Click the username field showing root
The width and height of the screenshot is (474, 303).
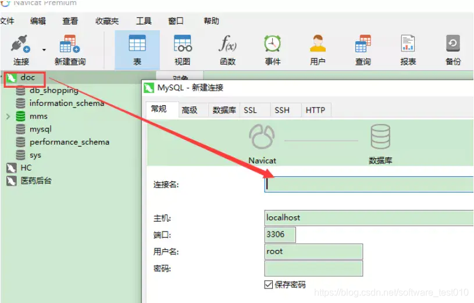pos(313,252)
